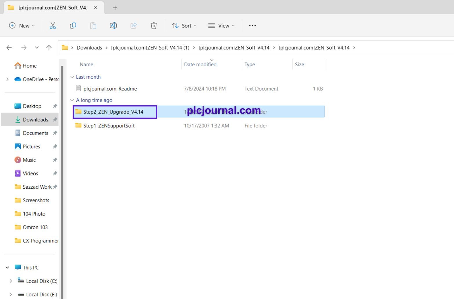This screenshot has width=454, height=299.
Task: Open the CX-Programmer folder shortcut
Action: coord(41,241)
